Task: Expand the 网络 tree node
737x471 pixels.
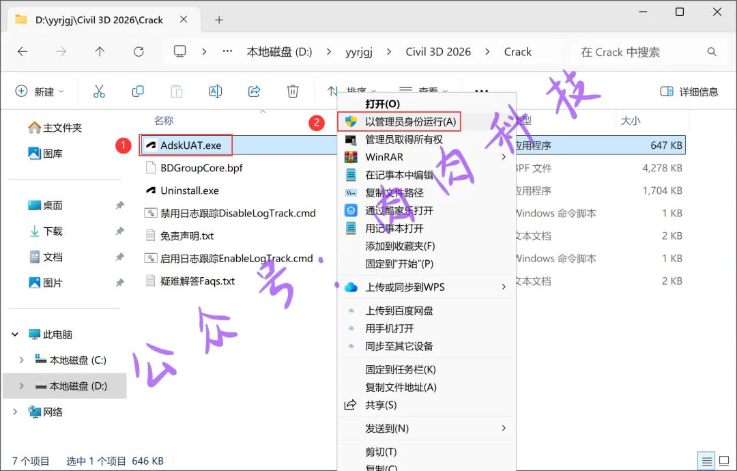Action: [x=15, y=412]
